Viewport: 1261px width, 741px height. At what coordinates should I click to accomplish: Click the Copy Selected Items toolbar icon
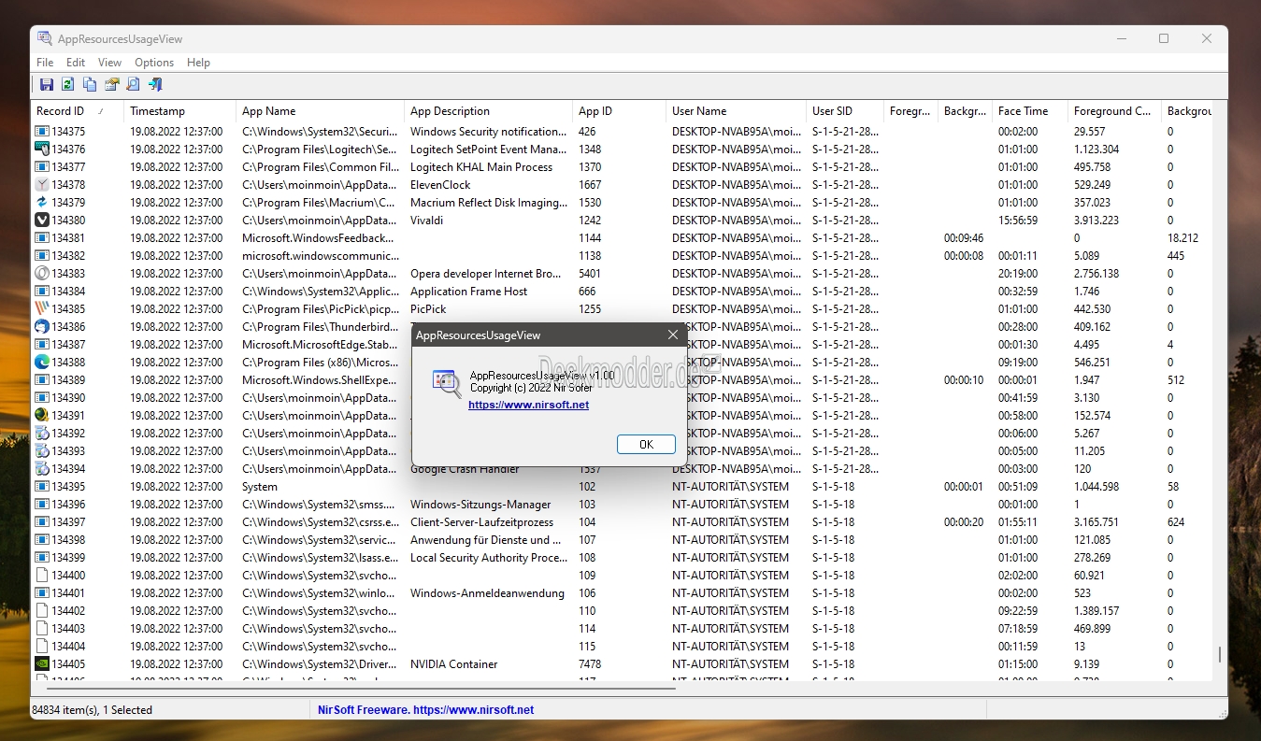coord(90,85)
